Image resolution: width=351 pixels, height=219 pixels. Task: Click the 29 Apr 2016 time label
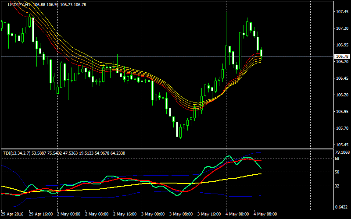point(12,214)
